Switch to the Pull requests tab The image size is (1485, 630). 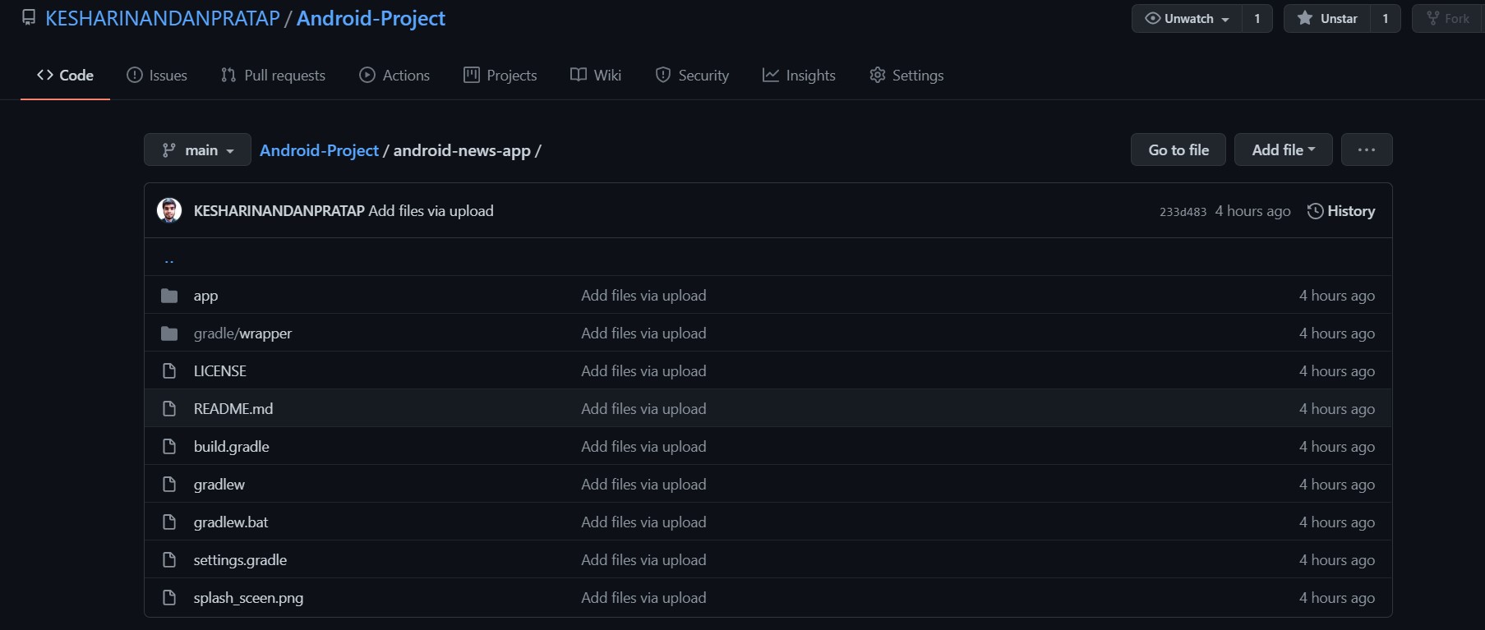(273, 76)
